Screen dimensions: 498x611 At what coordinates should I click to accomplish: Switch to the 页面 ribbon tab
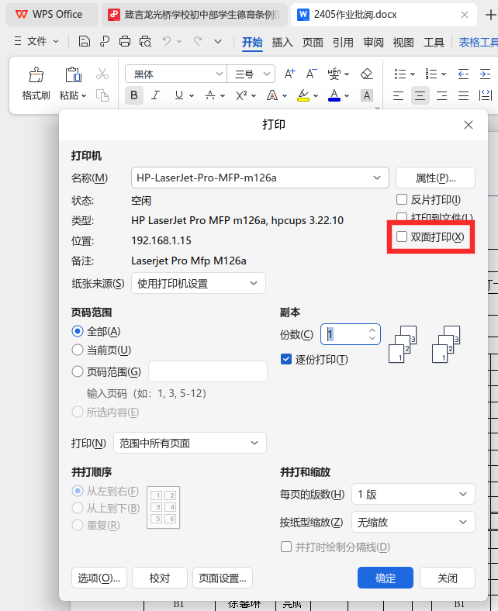[x=313, y=42]
